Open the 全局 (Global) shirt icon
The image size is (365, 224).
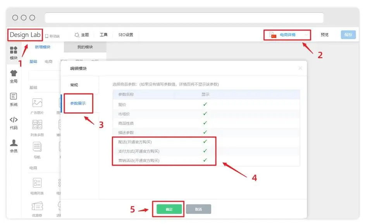pos(14,76)
